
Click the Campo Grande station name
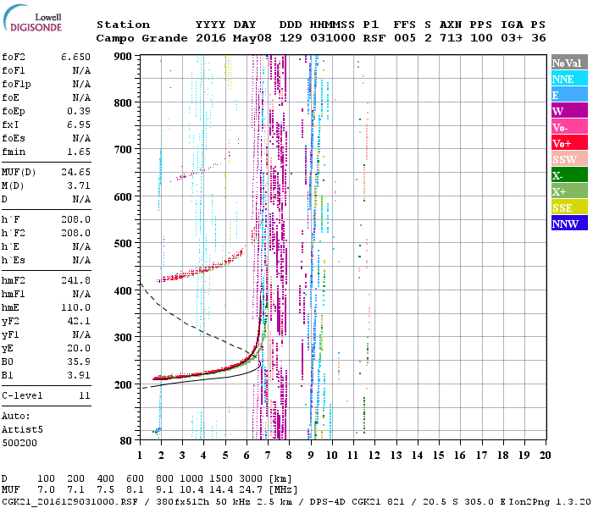[141, 38]
